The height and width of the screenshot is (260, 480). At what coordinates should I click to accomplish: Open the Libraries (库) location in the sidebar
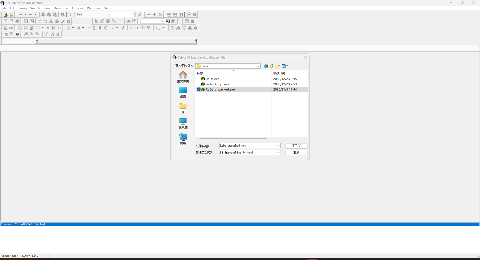click(x=183, y=108)
